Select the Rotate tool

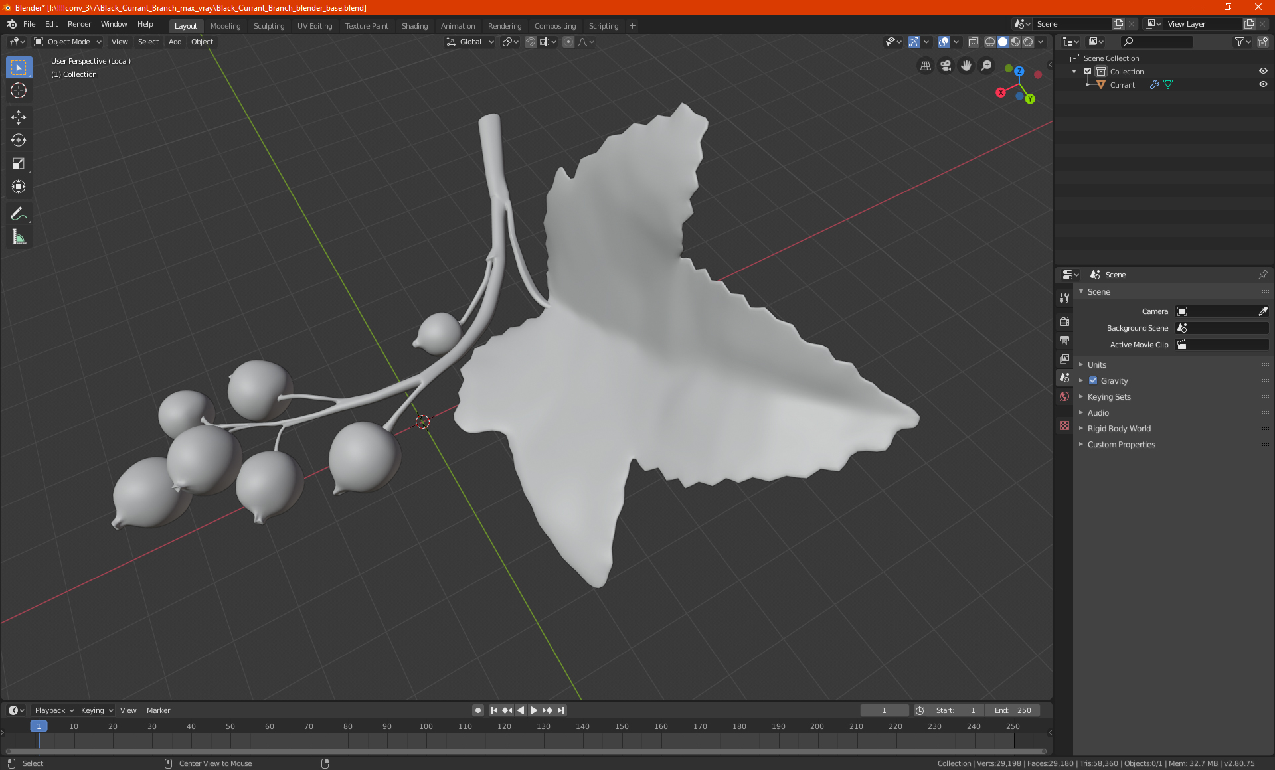pyautogui.click(x=19, y=140)
